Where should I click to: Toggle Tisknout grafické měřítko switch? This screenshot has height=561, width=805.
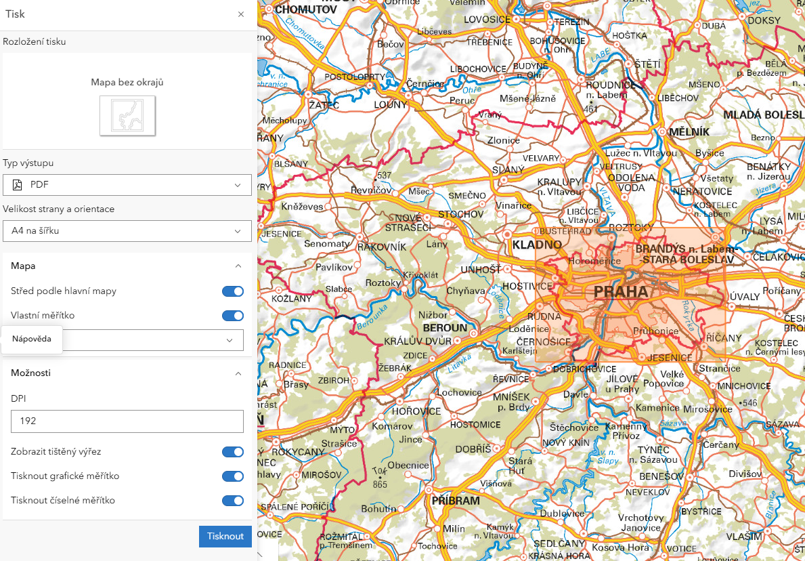[x=233, y=476]
